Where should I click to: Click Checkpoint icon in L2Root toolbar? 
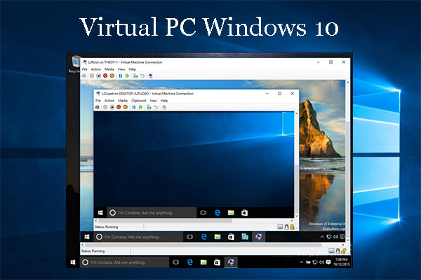point(135,76)
